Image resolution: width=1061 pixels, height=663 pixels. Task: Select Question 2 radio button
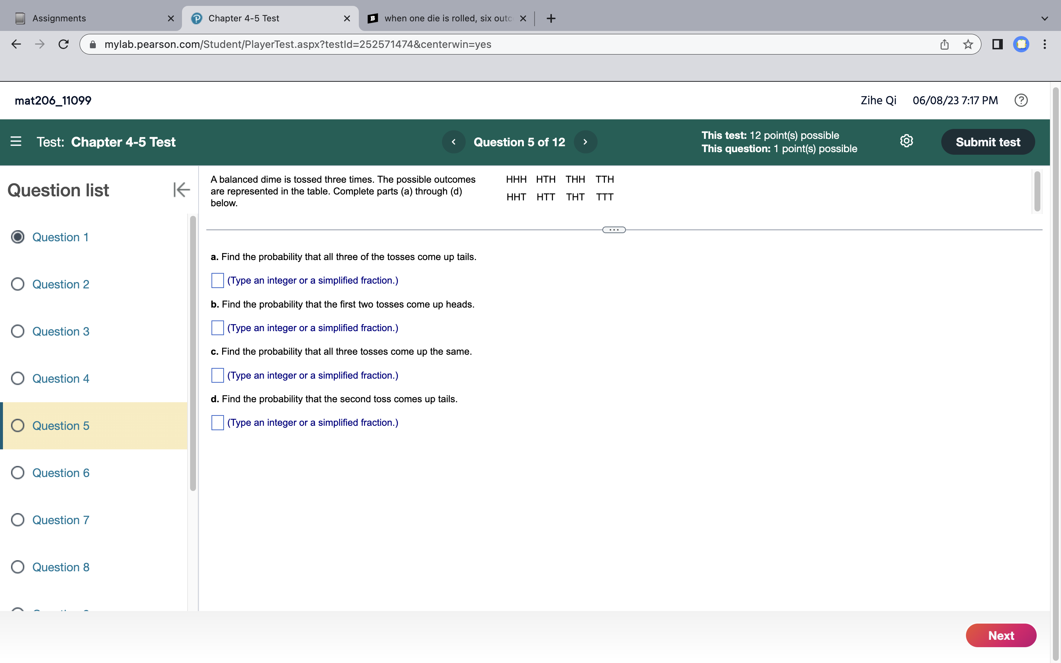pyautogui.click(x=18, y=284)
